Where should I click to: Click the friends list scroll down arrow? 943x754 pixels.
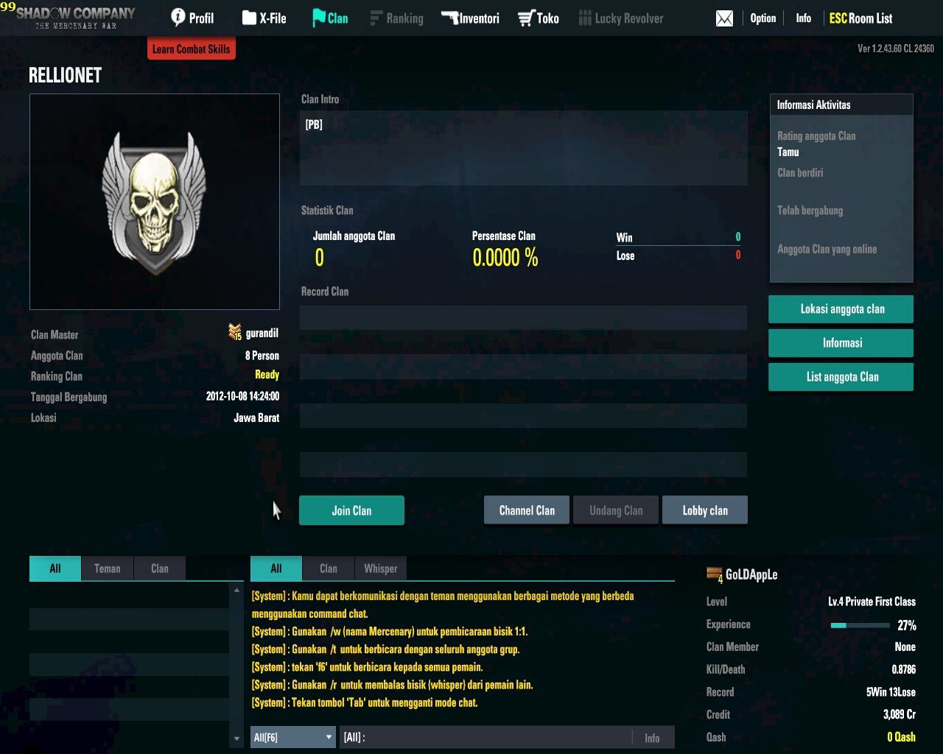[x=236, y=739]
